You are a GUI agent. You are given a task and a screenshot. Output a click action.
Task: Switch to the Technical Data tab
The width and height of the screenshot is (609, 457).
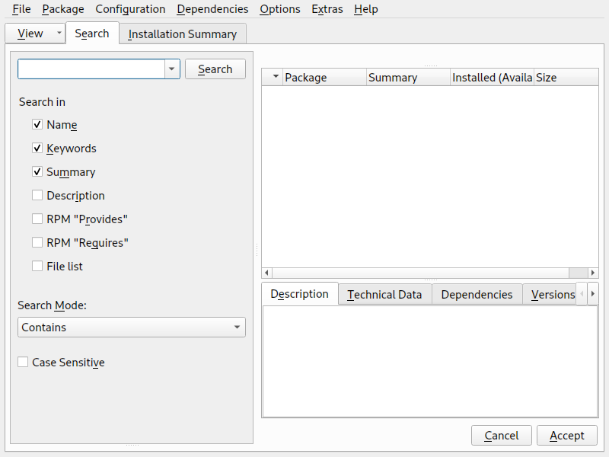tap(384, 295)
